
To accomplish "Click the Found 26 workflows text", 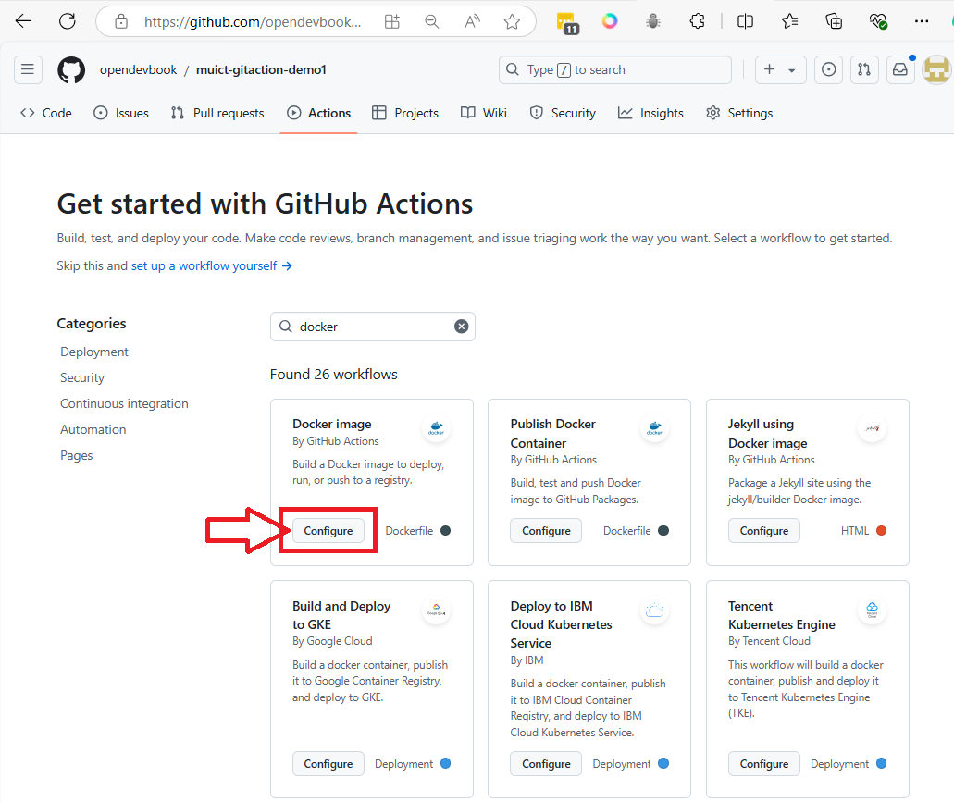I will (333, 374).
